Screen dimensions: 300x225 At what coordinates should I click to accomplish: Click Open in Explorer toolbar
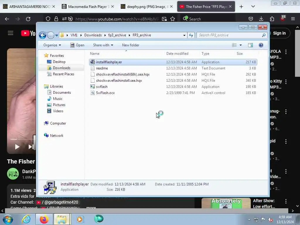pyautogui.click(x=77, y=45)
